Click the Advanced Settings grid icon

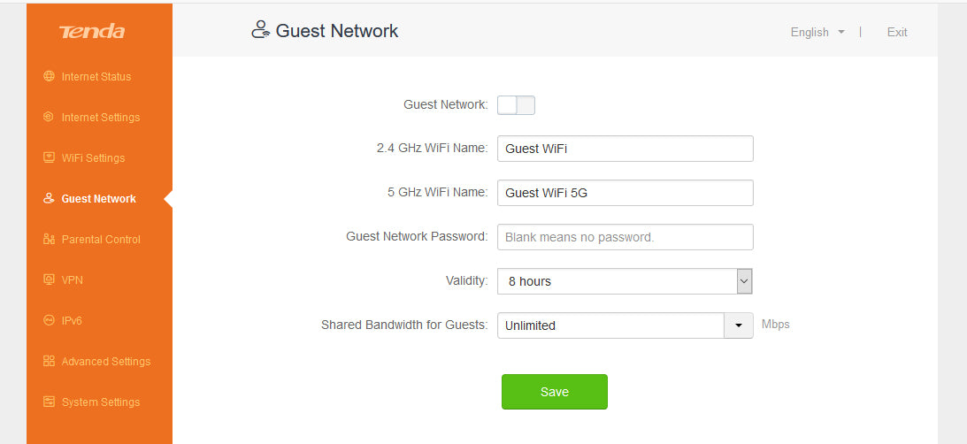50,362
